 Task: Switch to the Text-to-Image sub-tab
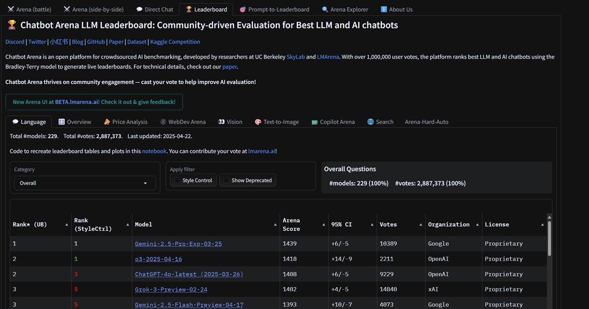277,122
